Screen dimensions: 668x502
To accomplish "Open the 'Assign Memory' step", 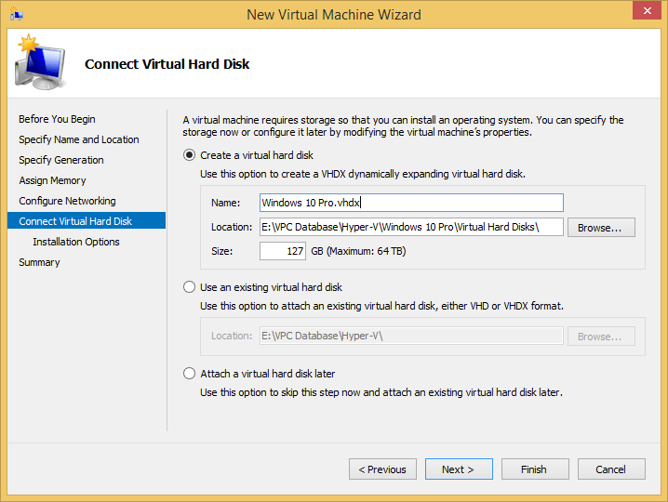I will (52, 180).
